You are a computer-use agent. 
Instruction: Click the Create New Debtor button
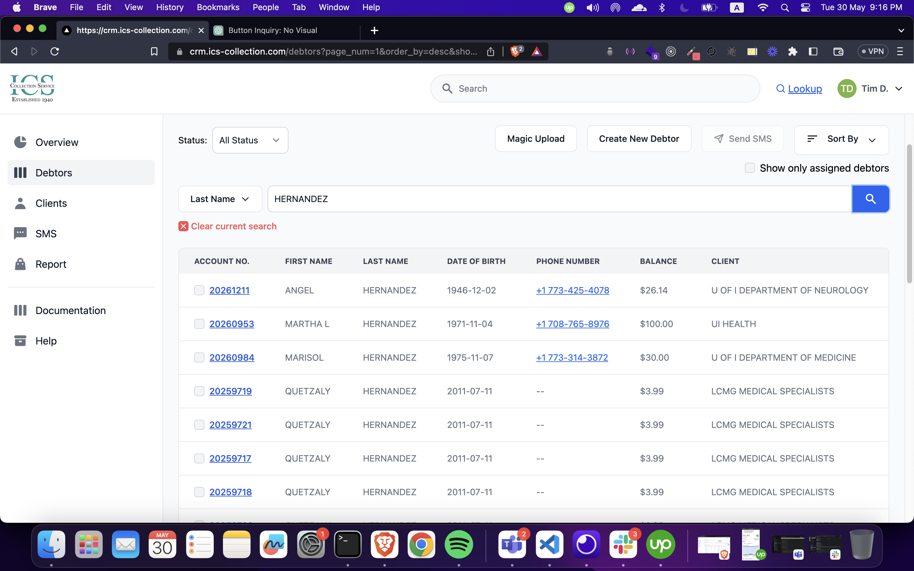(x=639, y=139)
